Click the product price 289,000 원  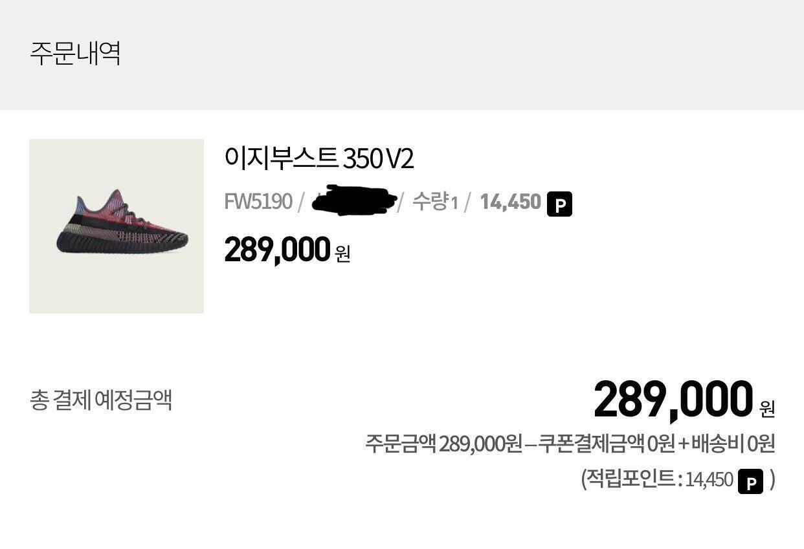click(287, 250)
